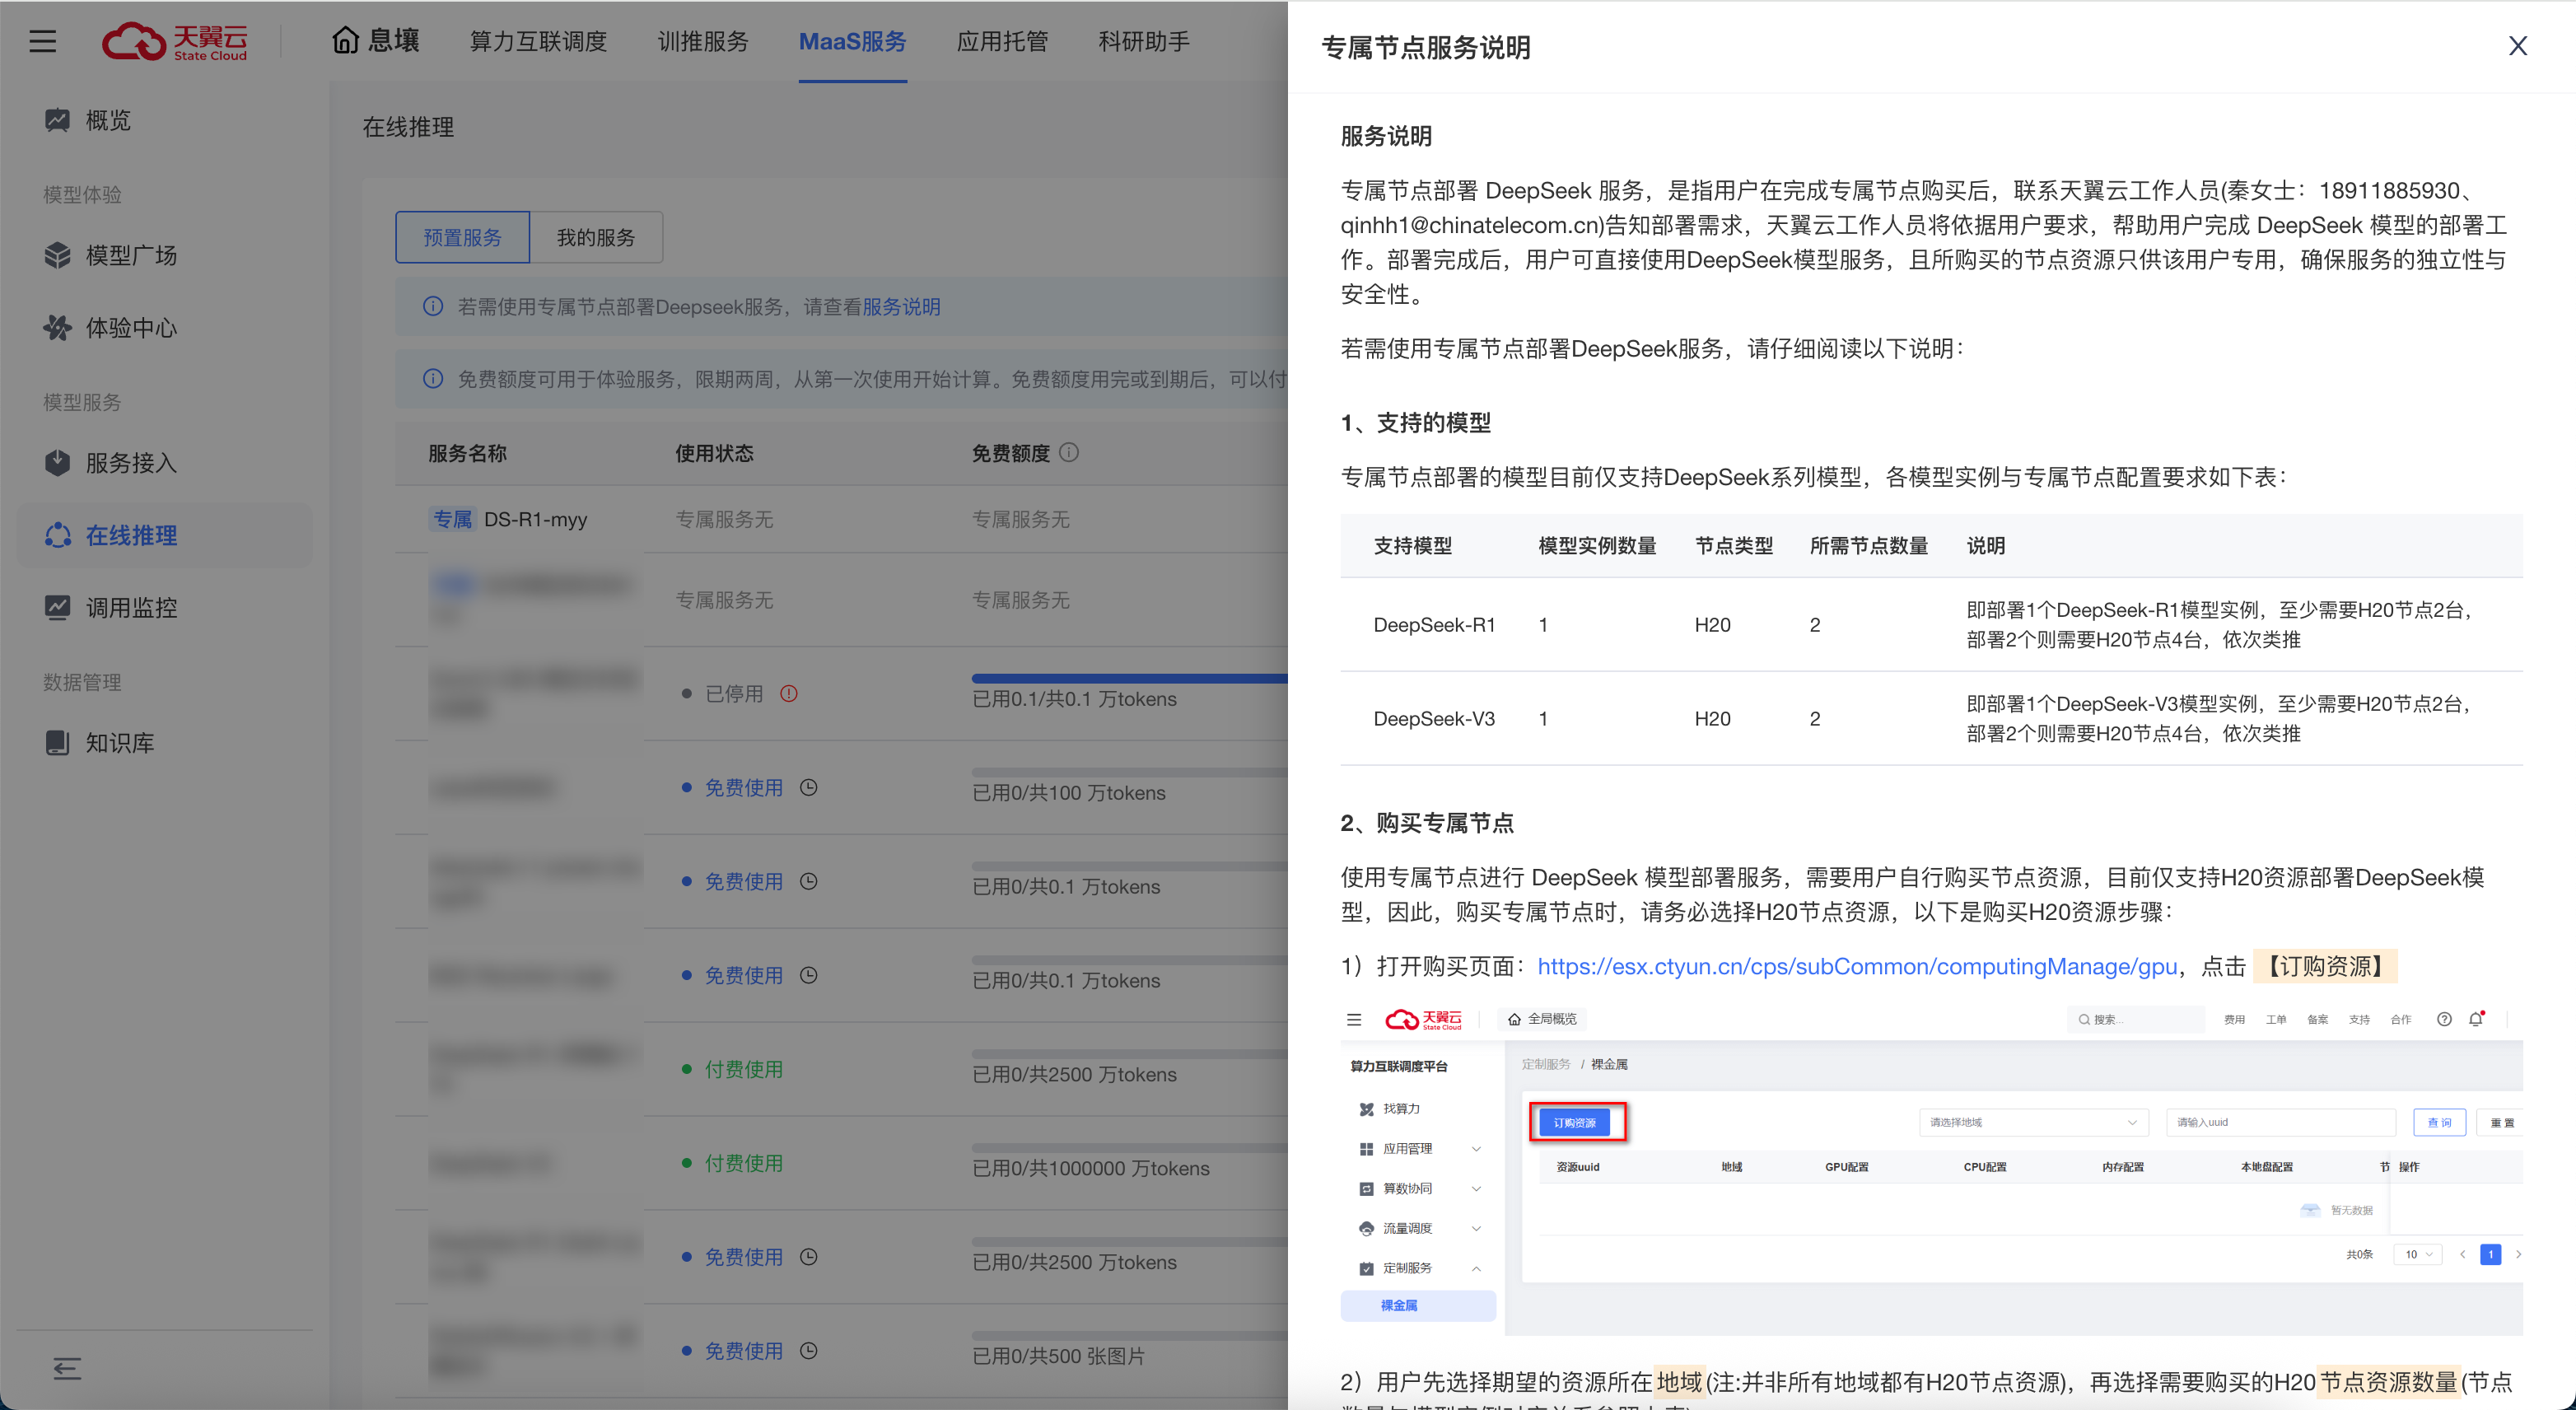
Task: Click the full usage bar above 已用0.1/共0.1 万tokens
Action: pos(1129,678)
